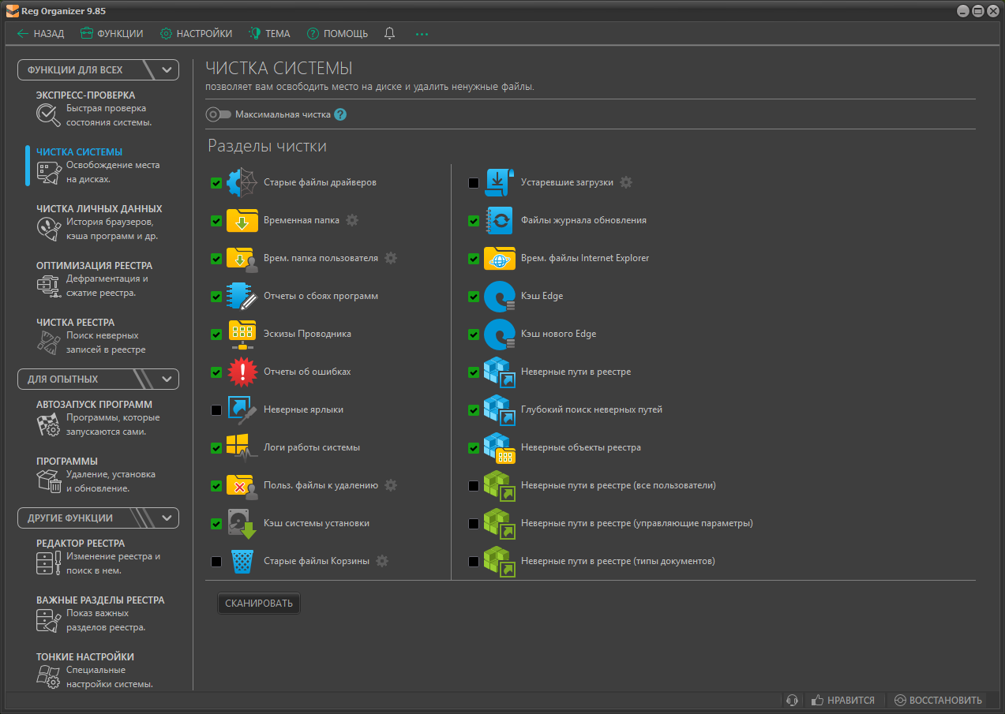Viewport: 1005px width, 714px height.
Task: Click the Старые файлы Корзины recycle bin icon
Action: tap(242, 562)
